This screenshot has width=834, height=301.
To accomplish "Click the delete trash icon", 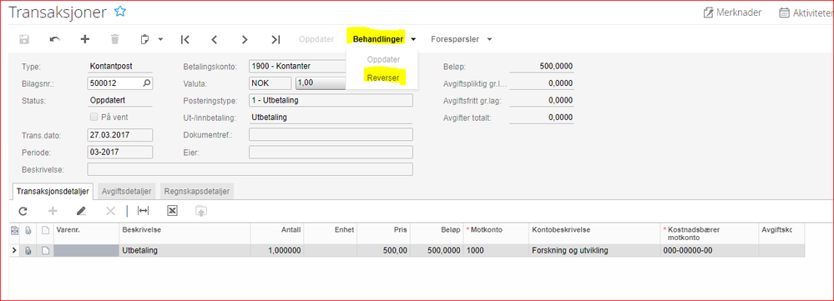I will [x=115, y=39].
